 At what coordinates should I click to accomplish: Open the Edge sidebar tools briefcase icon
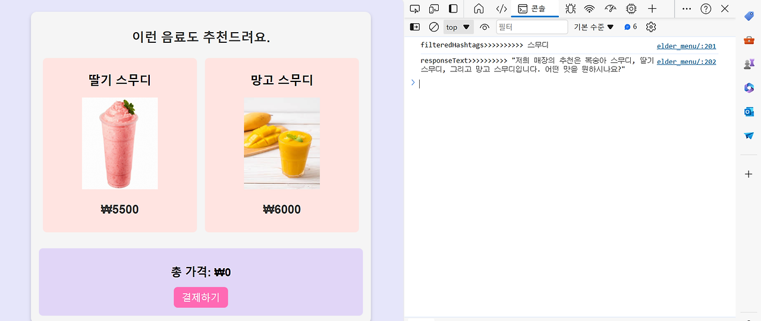pos(749,40)
